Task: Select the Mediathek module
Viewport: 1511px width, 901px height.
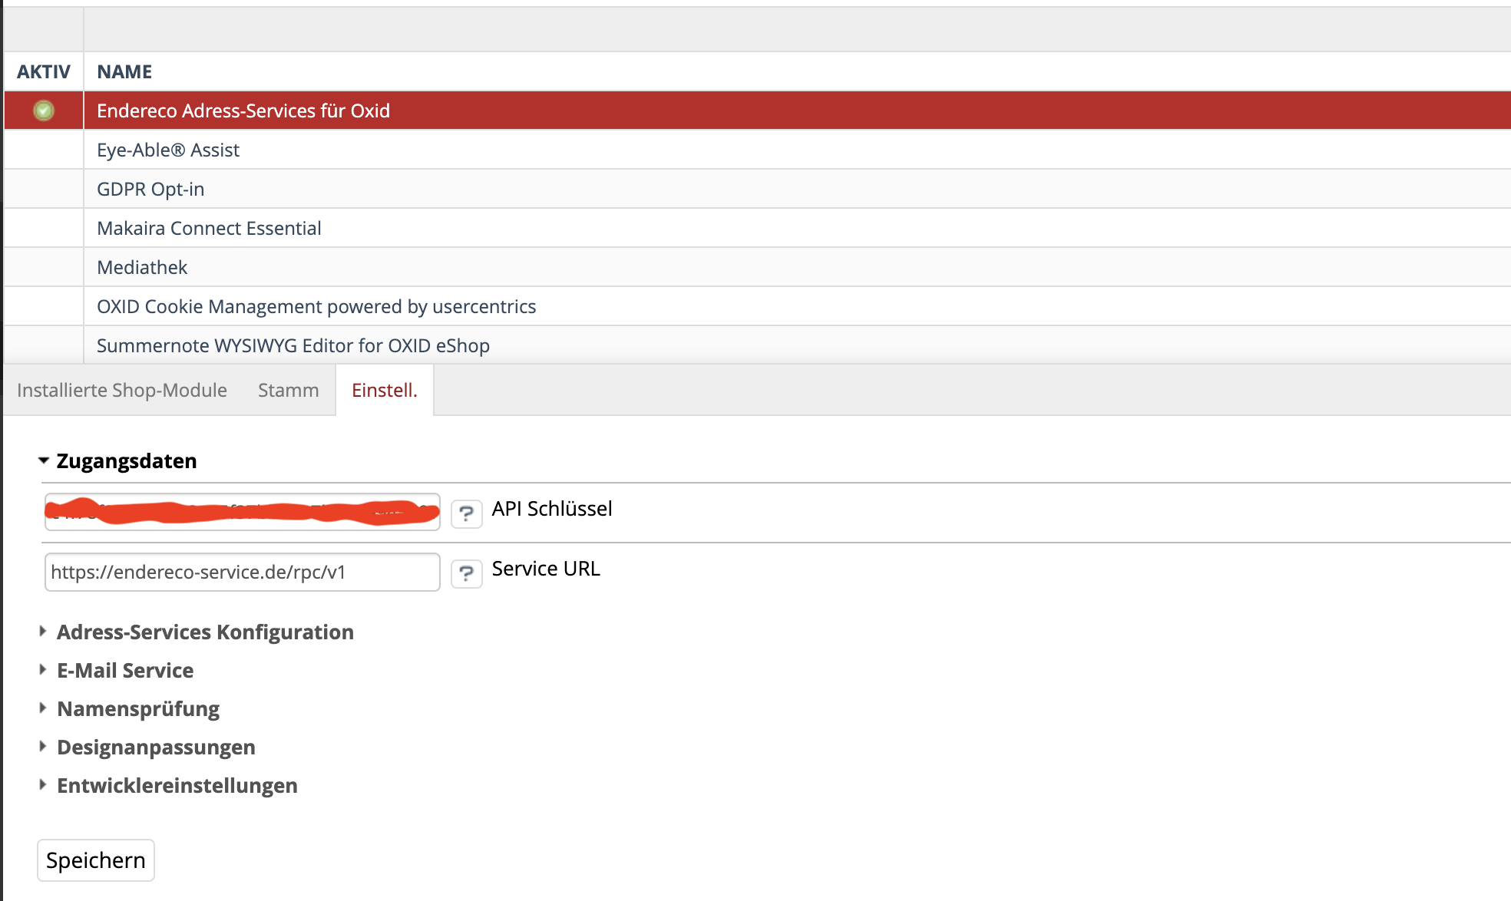Action: (142, 267)
